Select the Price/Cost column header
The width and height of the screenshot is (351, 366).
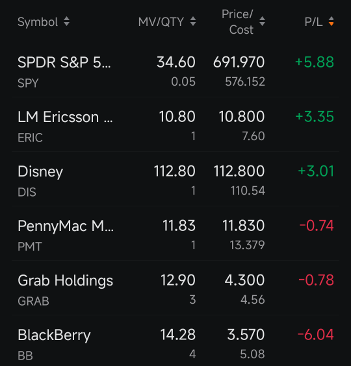pos(237,22)
